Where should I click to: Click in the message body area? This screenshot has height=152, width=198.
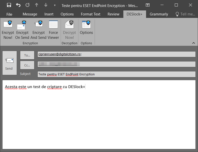(99, 115)
